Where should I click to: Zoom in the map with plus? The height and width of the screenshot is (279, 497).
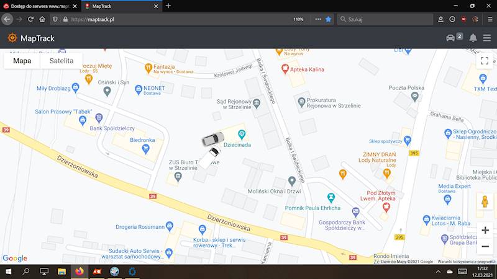(x=485, y=230)
